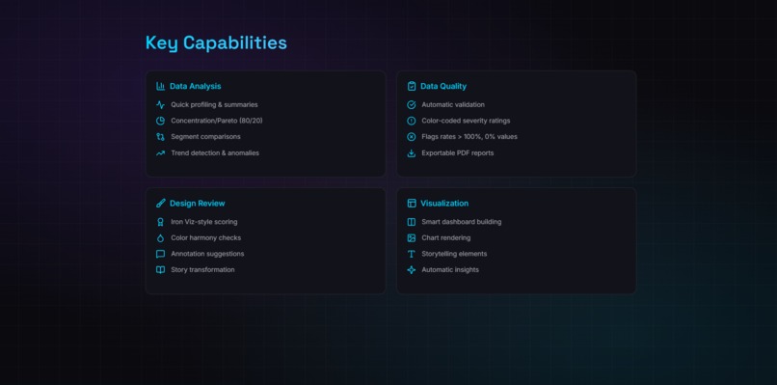Select the Design Review card title

tap(198, 204)
